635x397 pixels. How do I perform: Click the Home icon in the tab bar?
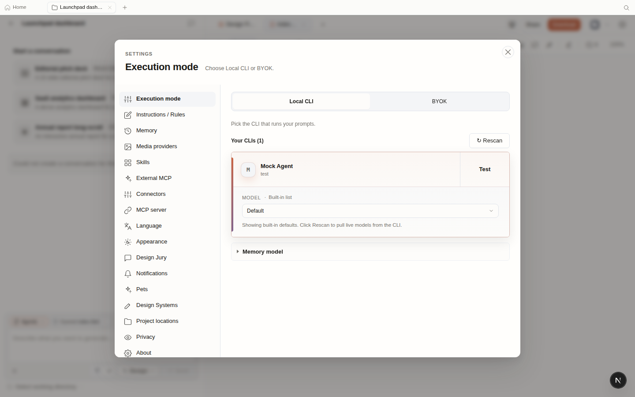[7, 7]
